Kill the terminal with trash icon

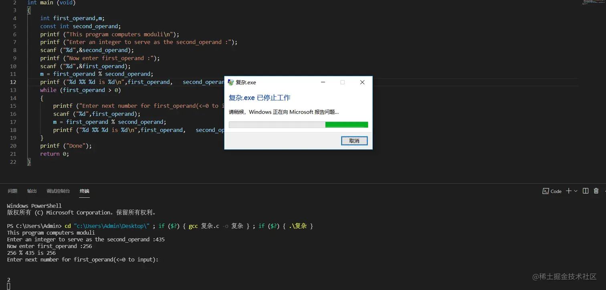point(596,191)
